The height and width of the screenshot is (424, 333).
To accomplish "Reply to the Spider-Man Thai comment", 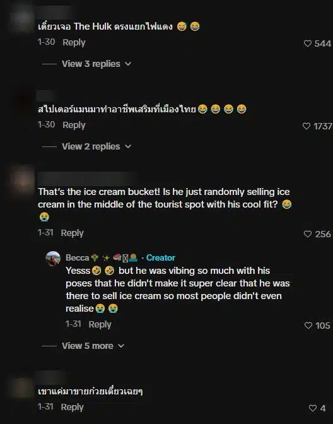I will pyautogui.click(x=74, y=125).
